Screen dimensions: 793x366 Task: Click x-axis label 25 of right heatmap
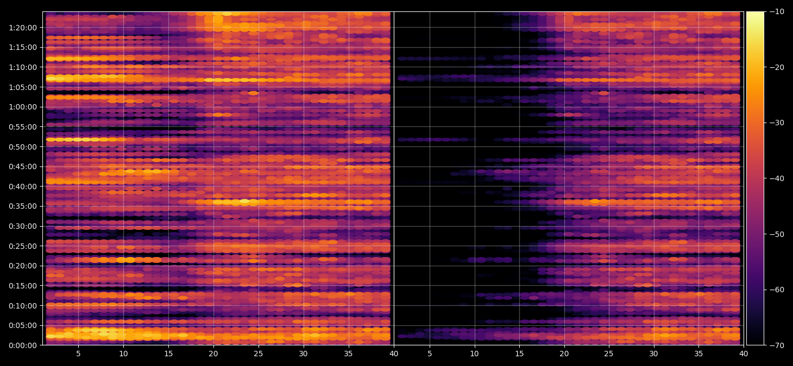(609, 354)
